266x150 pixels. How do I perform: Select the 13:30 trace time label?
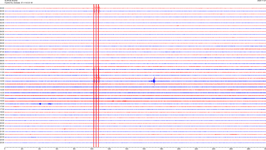pos(2,87)
